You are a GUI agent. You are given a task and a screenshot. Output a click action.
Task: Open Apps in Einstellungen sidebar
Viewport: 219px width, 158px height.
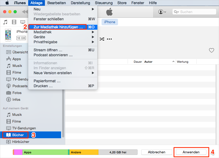14,59
